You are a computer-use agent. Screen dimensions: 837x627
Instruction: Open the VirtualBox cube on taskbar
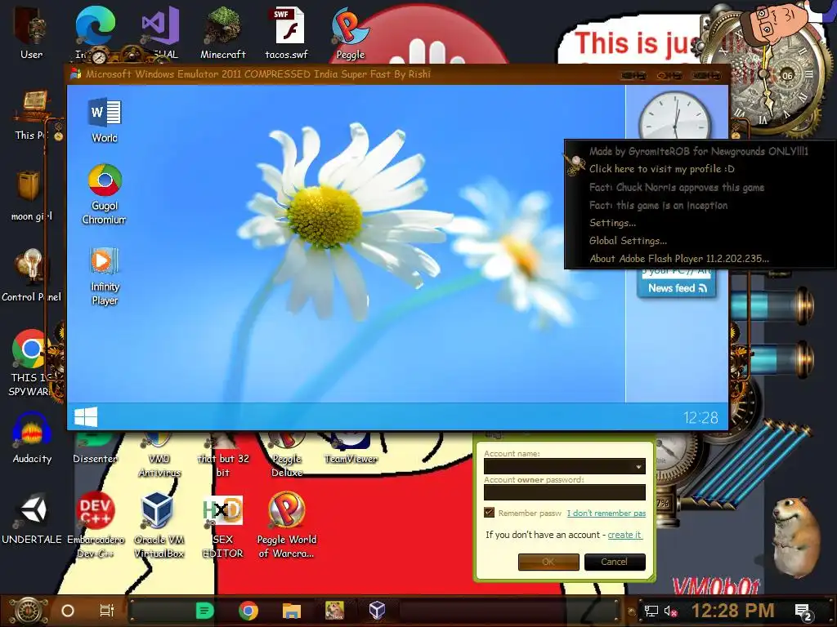pyautogui.click(x=378, y=611)
